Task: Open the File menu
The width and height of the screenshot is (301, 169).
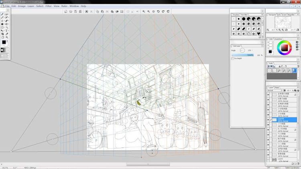Action: coord(7,6)
